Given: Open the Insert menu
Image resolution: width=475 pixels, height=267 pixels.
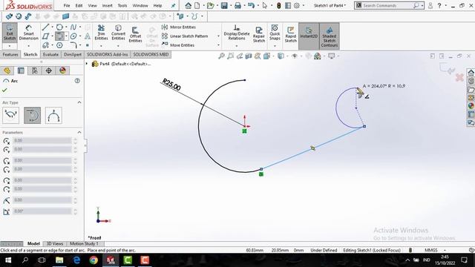Looking at the screenshot, I should (107, 5).
